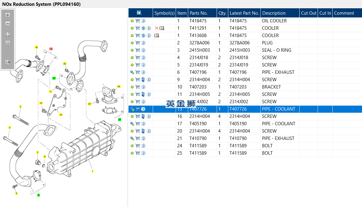This screenshot has width=362, height=207.
Task: Select callout 16 in the diagram
Action: pyautogui.click(x=36, y=47)
